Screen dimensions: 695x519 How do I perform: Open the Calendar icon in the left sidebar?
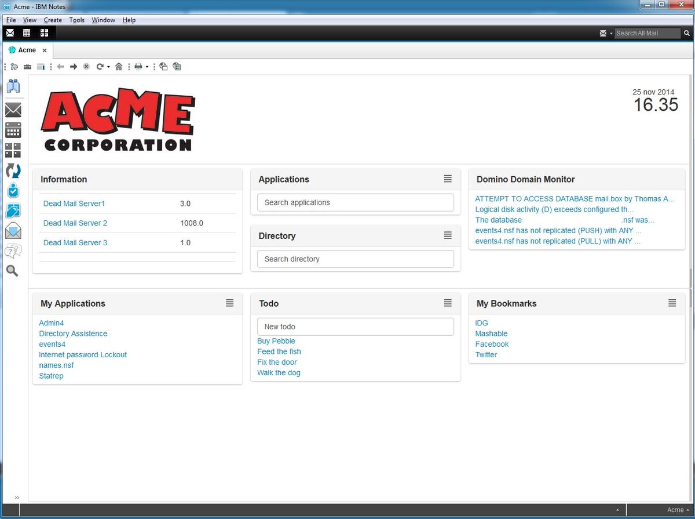pyautogui.click(x=13, y=130)
